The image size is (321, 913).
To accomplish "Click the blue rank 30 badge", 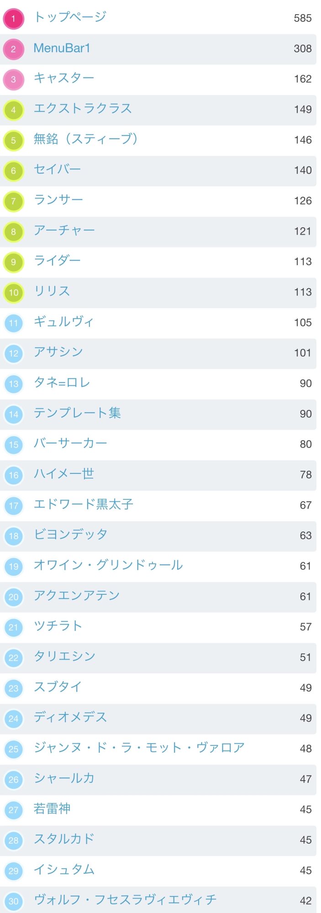I will 13,901.
